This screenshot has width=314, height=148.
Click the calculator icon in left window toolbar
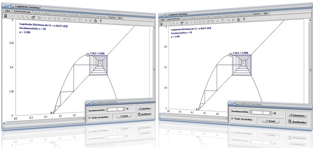pos(6,15)
